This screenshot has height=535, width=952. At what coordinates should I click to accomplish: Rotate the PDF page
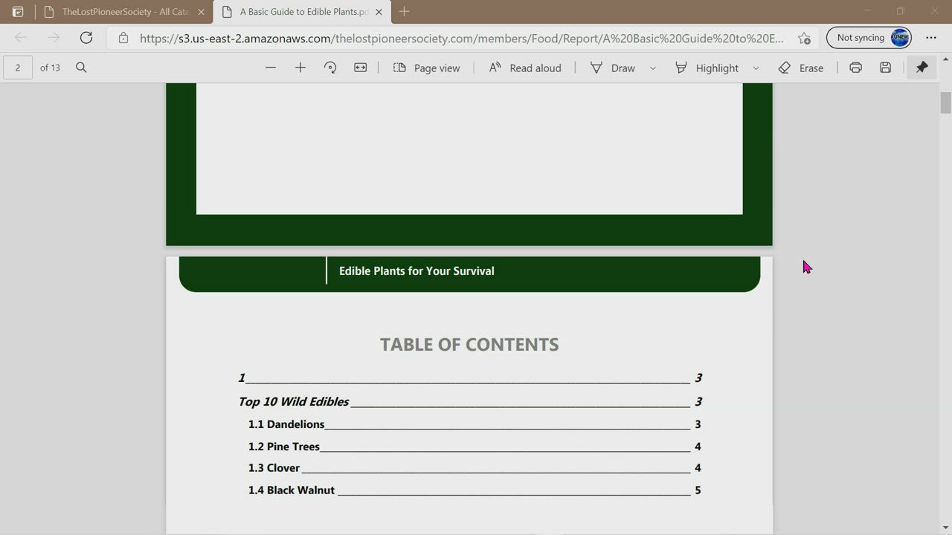point(330,68)
